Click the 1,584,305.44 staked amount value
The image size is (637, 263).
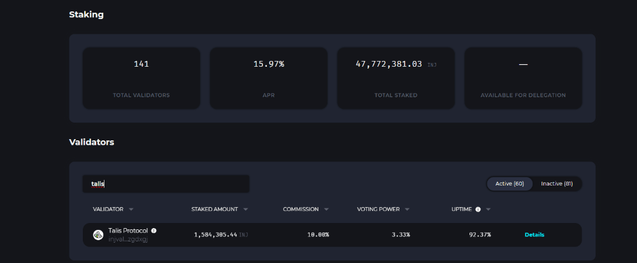[x=215, y=234]
